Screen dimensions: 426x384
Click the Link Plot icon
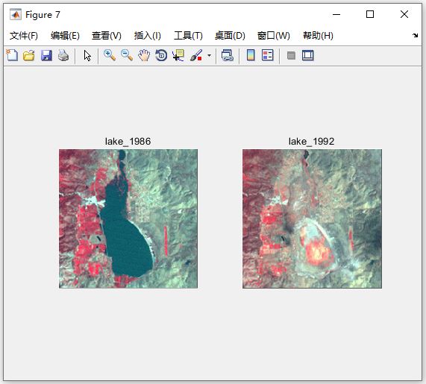point(228,55)
